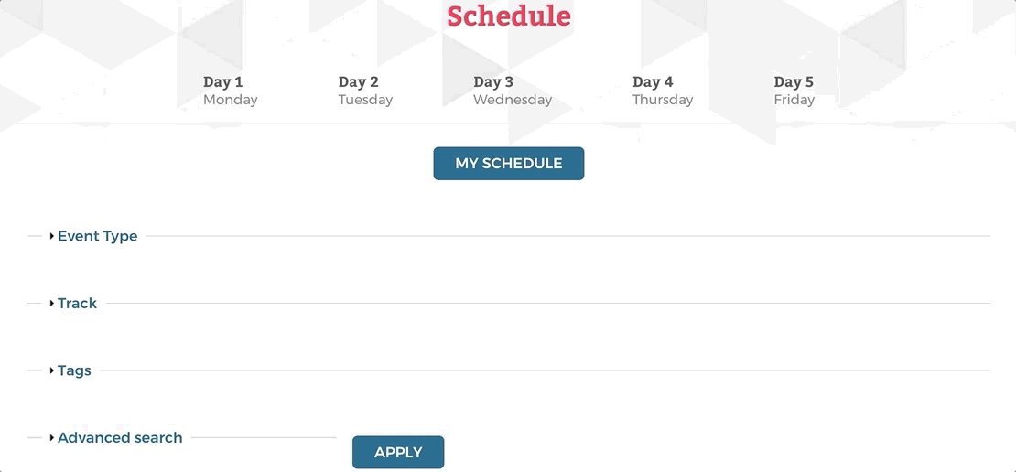
Task: Click the Schedule page heading
Action: tap(508, 16)
